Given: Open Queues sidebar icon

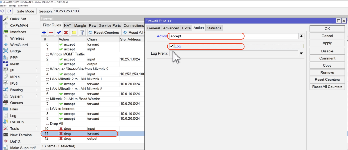Looking at the screenshot, I should (x=6, y=103).
